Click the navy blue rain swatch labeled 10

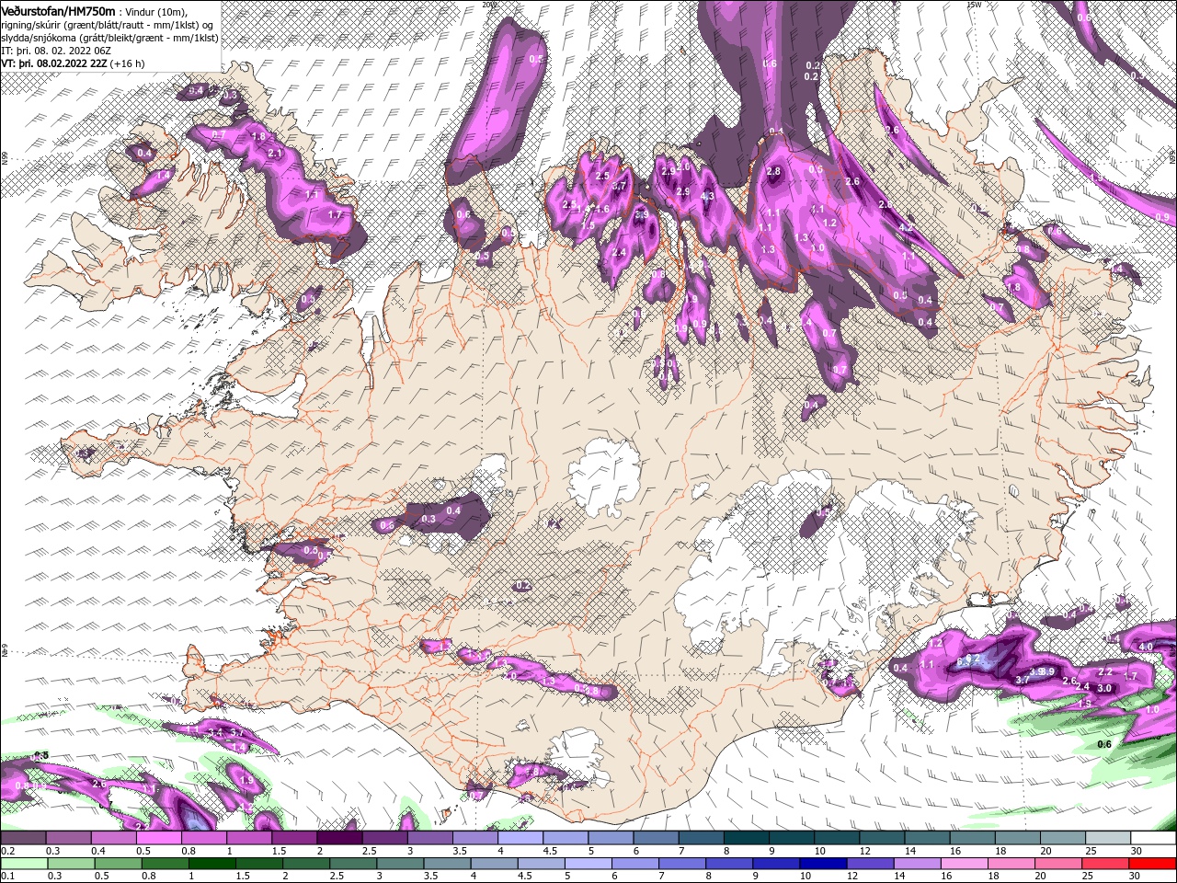pos(821,863)
